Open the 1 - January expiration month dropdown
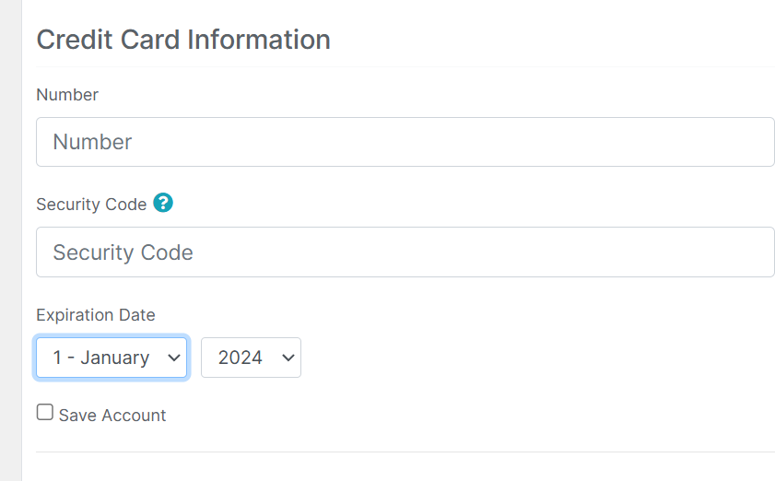Screen dimensions: 775x481 point(112,358)
